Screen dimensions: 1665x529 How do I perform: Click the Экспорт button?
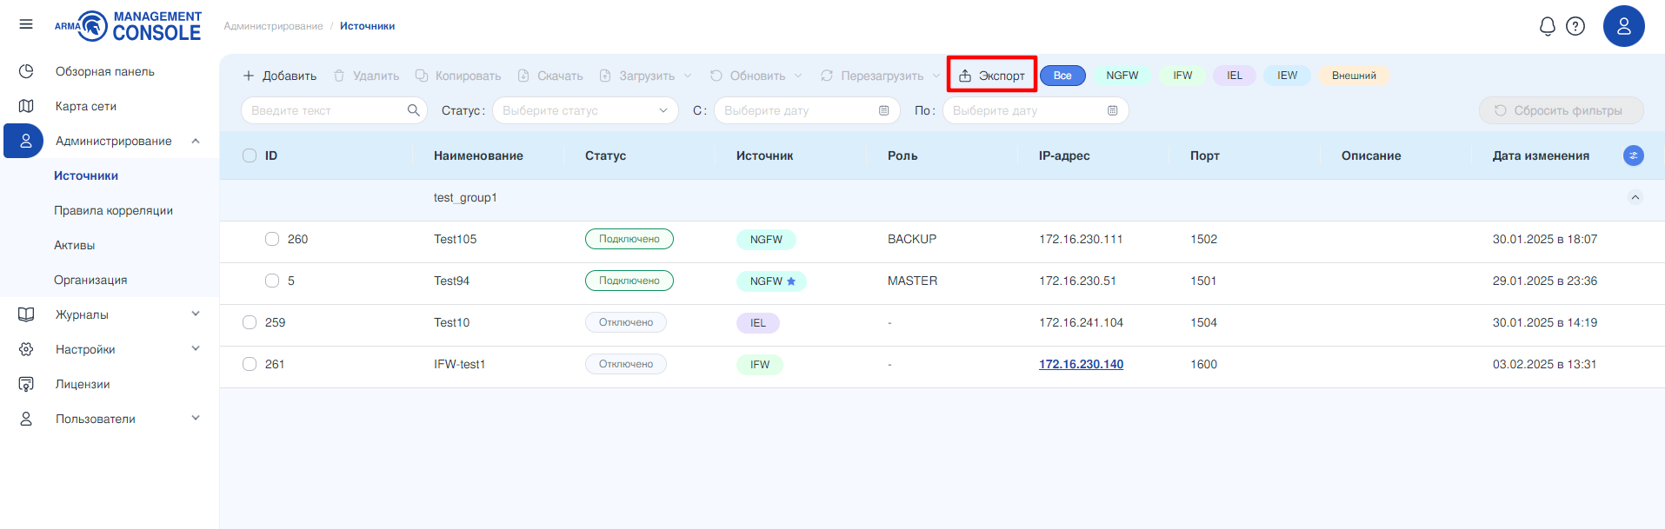pyautogui.click(x=992, y=76)
